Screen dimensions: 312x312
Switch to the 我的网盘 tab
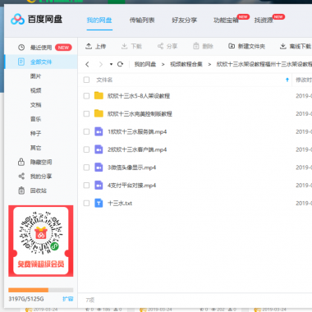coord(99,21)
